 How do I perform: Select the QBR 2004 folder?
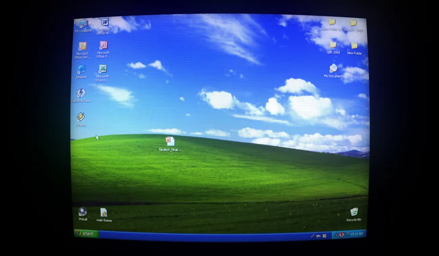333,48
